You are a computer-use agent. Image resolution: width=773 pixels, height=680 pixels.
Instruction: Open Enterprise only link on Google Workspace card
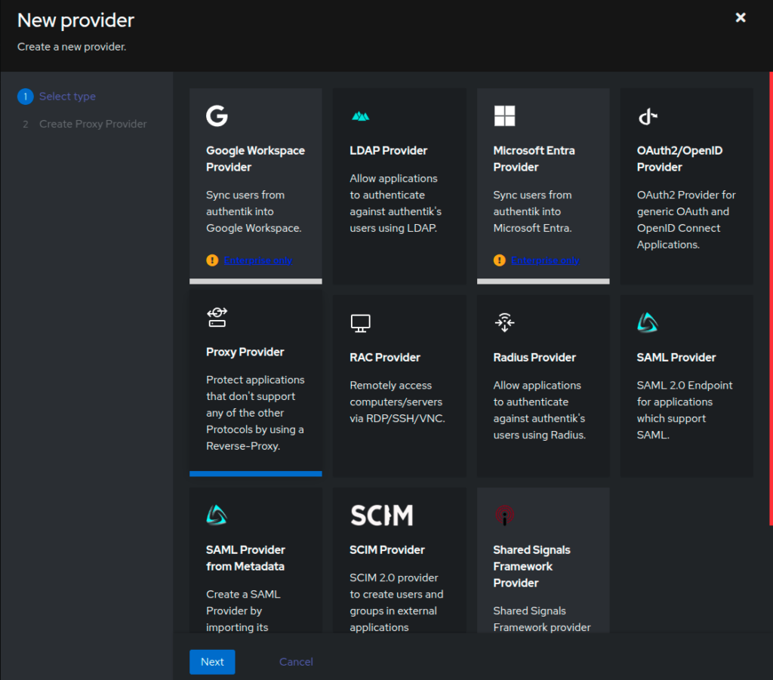[258, 260]
